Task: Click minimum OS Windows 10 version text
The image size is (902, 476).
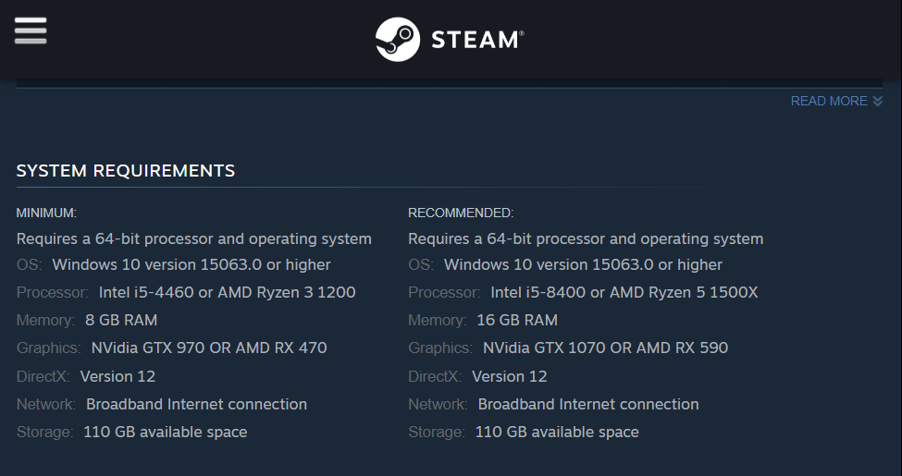Action: pos(191,264)
